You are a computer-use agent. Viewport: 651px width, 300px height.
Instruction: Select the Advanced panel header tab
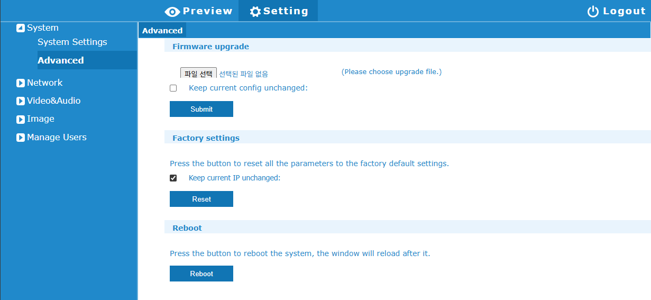162,31
